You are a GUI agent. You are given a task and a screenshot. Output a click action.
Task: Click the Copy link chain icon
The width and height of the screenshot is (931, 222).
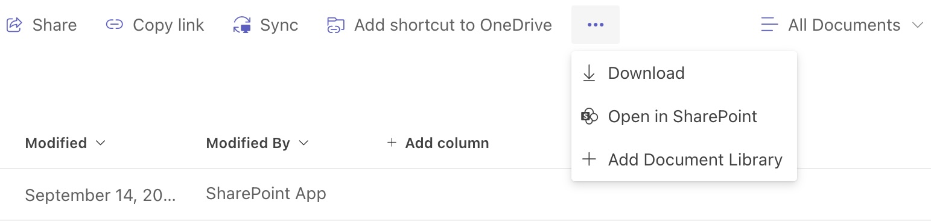click(114, 25)
